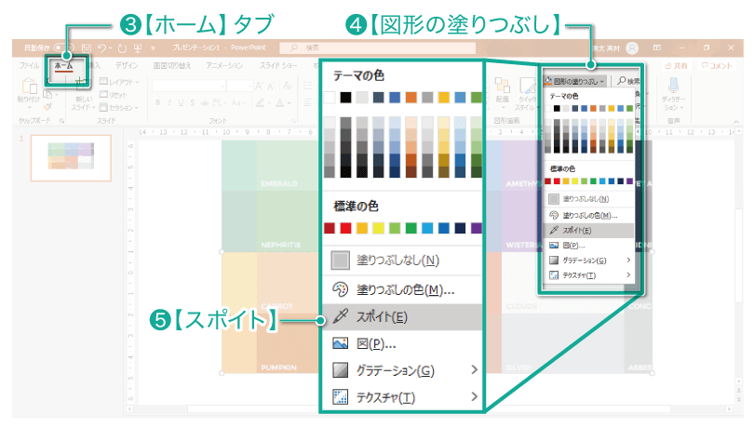
Task: Pick yellow standard swatch in small non-enlarged menu
Action: [574, 181]
